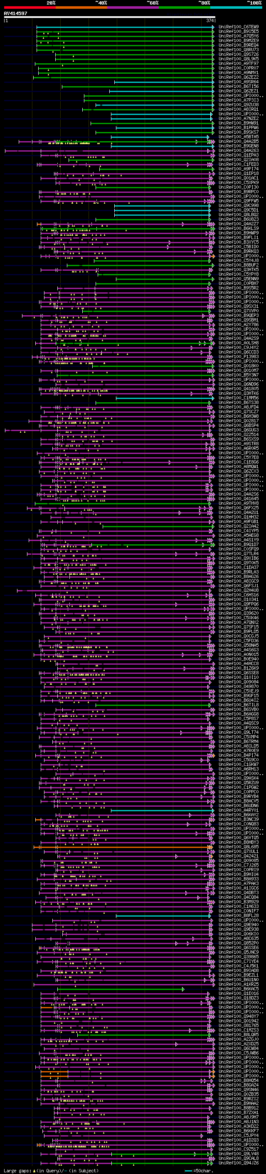Viewport: 266px width, 1174px height.
Task: Select hit UniRef100_B9MZE9
Action: pyautogui.click(x=239, y=40)
